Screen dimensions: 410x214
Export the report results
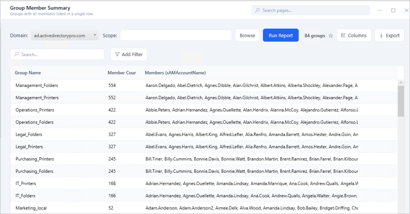pyautogui.click(x=389, y=35)
